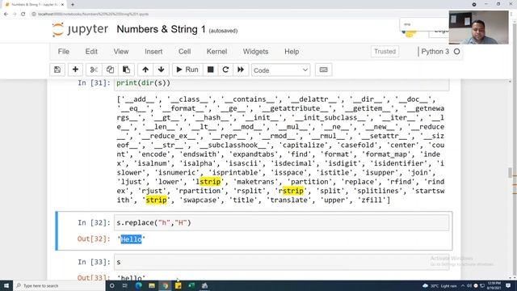
Task: Click the Out[32] prompt label
Action: 94,239
